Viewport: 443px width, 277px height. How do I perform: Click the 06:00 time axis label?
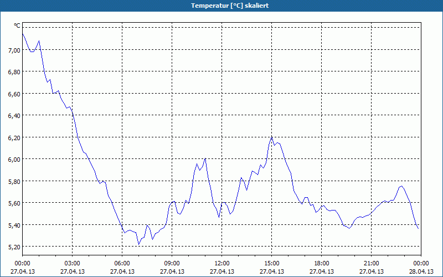pos(122,264)
